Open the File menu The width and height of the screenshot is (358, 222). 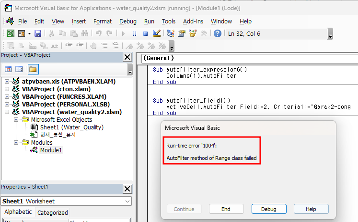(23, 21)
